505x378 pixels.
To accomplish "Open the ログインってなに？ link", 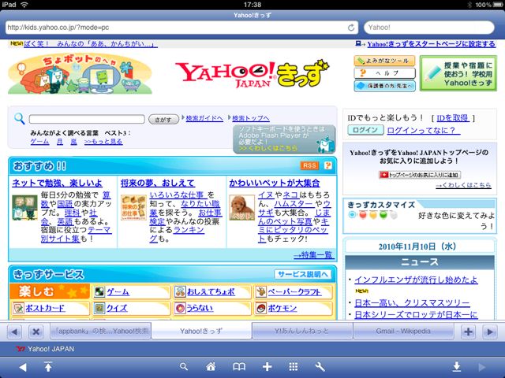I will [x=424, y=130].
